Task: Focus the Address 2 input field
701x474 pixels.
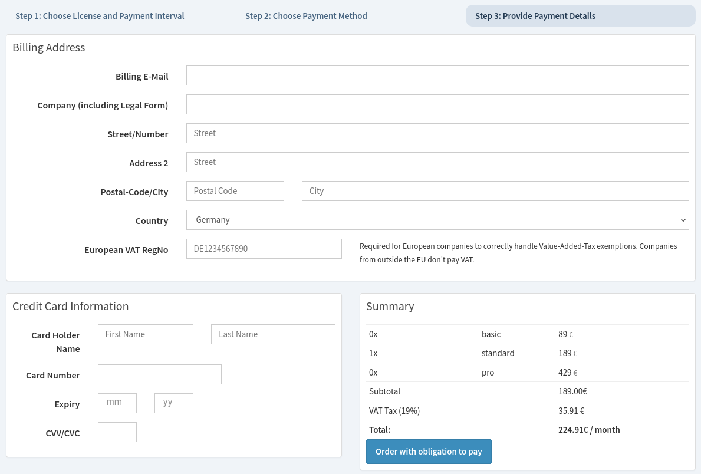Action: [437, 162]
